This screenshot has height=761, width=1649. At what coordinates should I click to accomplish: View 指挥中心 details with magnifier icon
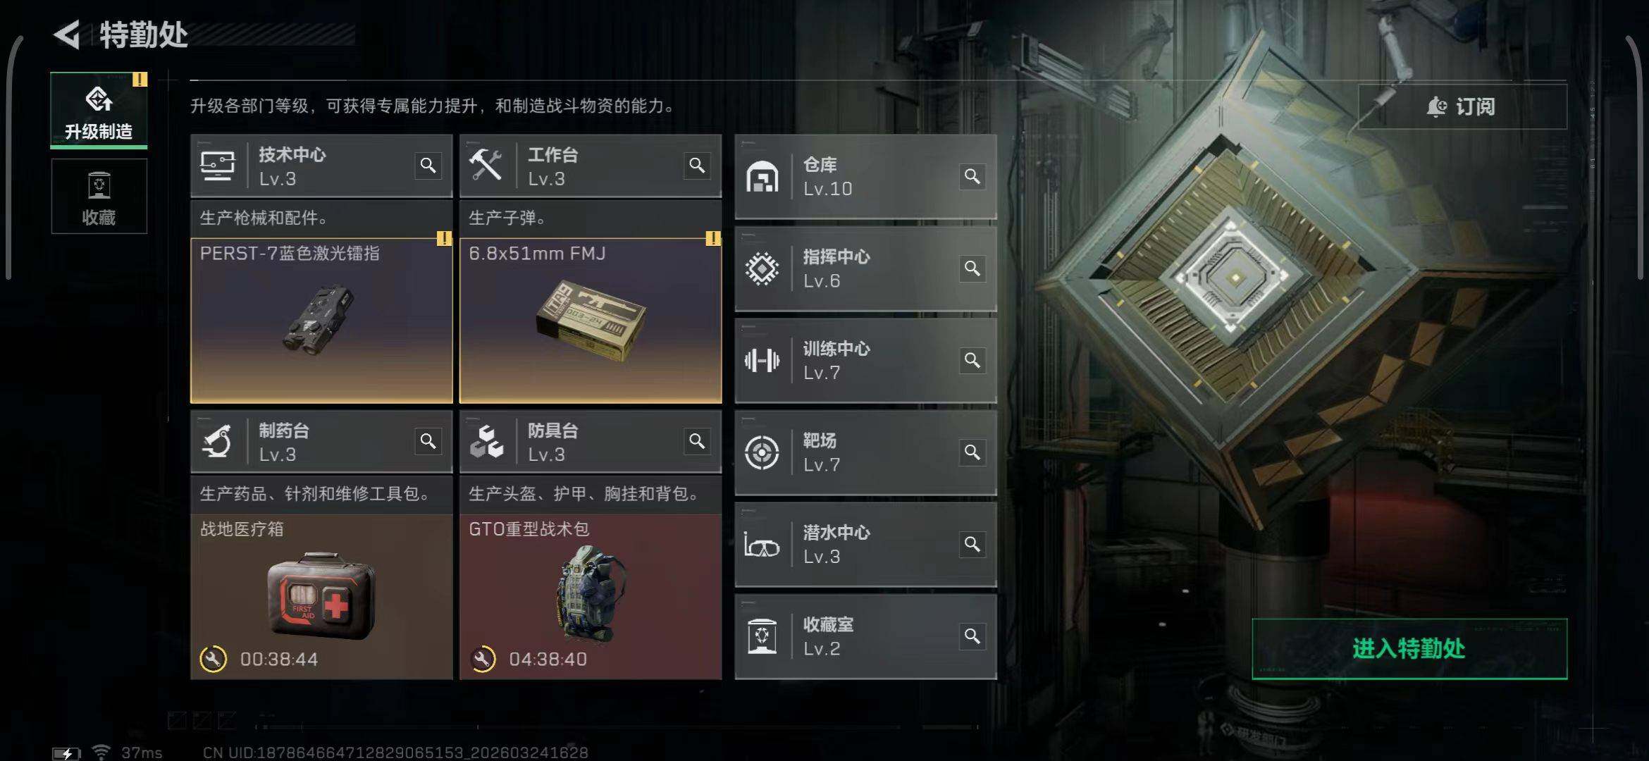click(x=972, y=268)
